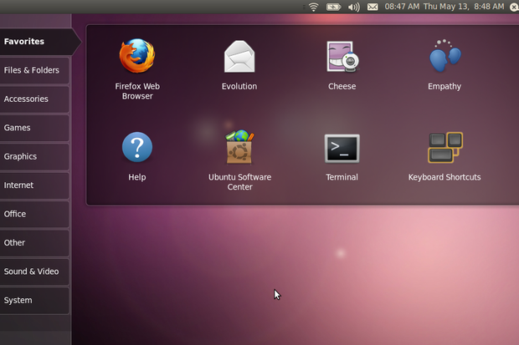519x345 pixels.
Task: Launch Firefox Web Browser icon
Action: tap(137, 56)
